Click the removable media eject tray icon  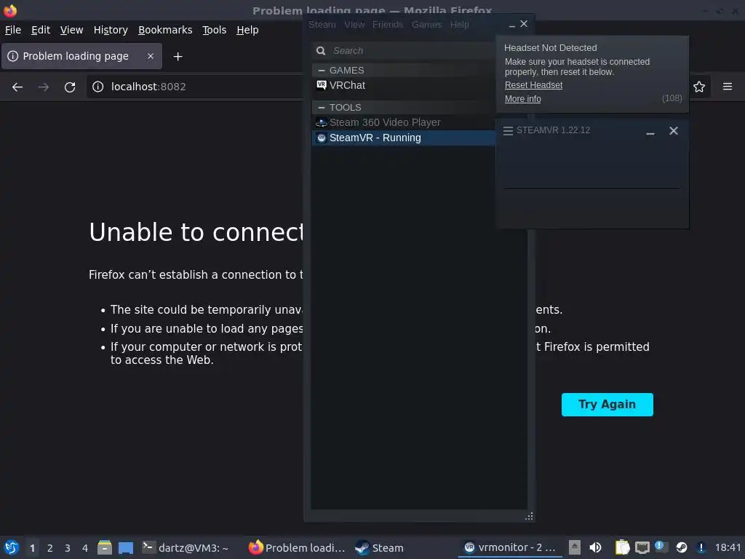[x=575, y=547]
